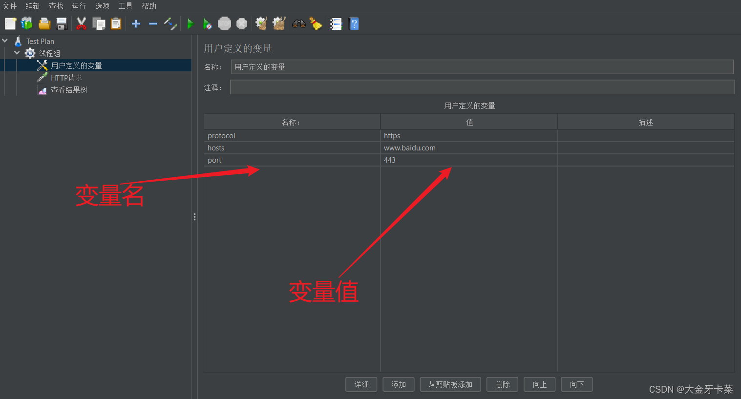
Task: Clear all results with the double broom icon
Action: (279, 23)
